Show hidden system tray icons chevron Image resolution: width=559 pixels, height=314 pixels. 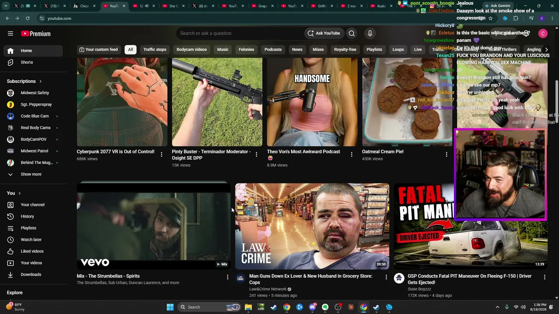497,307
